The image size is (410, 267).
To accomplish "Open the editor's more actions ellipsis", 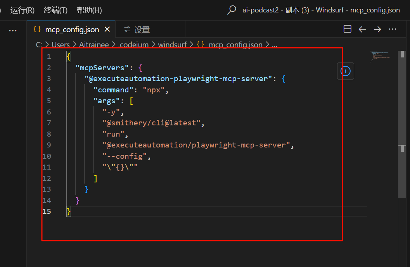I will pyautogui.click(x=393, y=29).
